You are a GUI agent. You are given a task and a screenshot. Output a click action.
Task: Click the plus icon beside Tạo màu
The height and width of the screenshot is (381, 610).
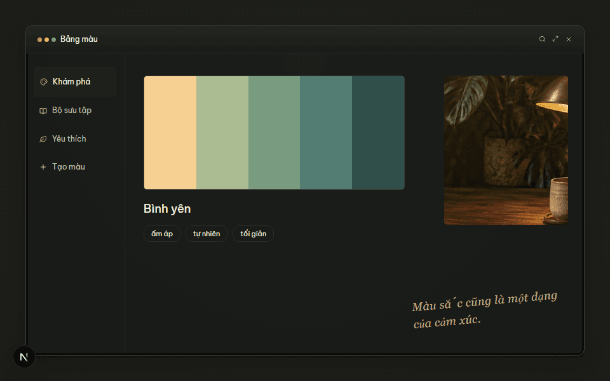pyautogui.click(x=43, y=167)
